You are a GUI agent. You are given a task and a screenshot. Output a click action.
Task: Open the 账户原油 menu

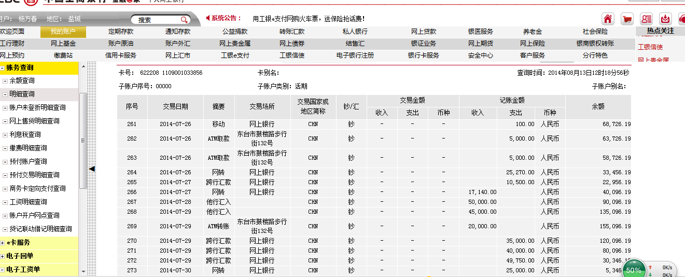(120, 44)
